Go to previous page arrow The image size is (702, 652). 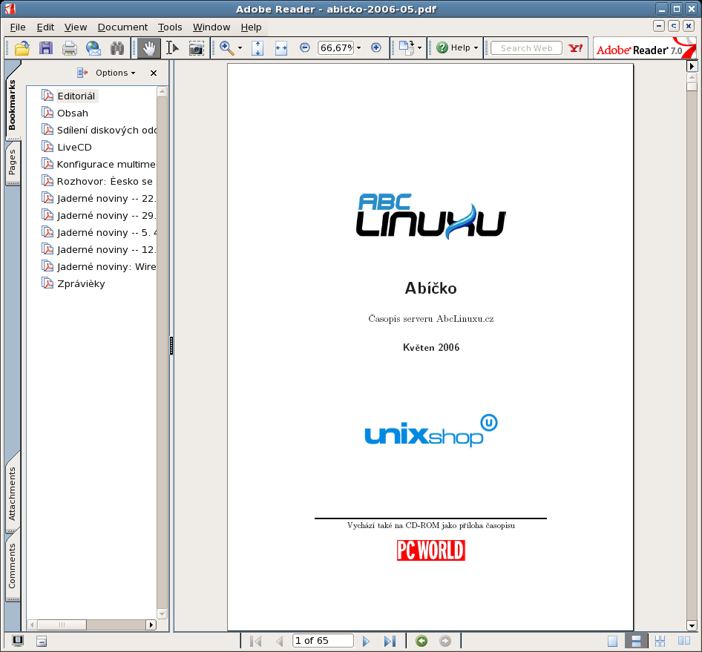(x=279, y=642)
